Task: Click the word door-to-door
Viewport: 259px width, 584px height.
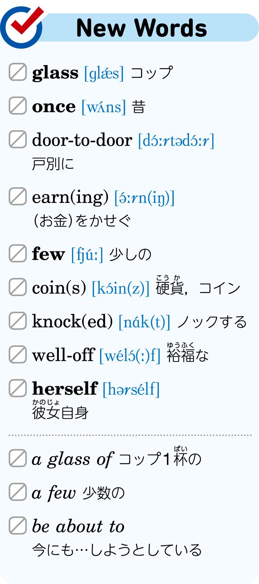Action: [x=82, y=140]
